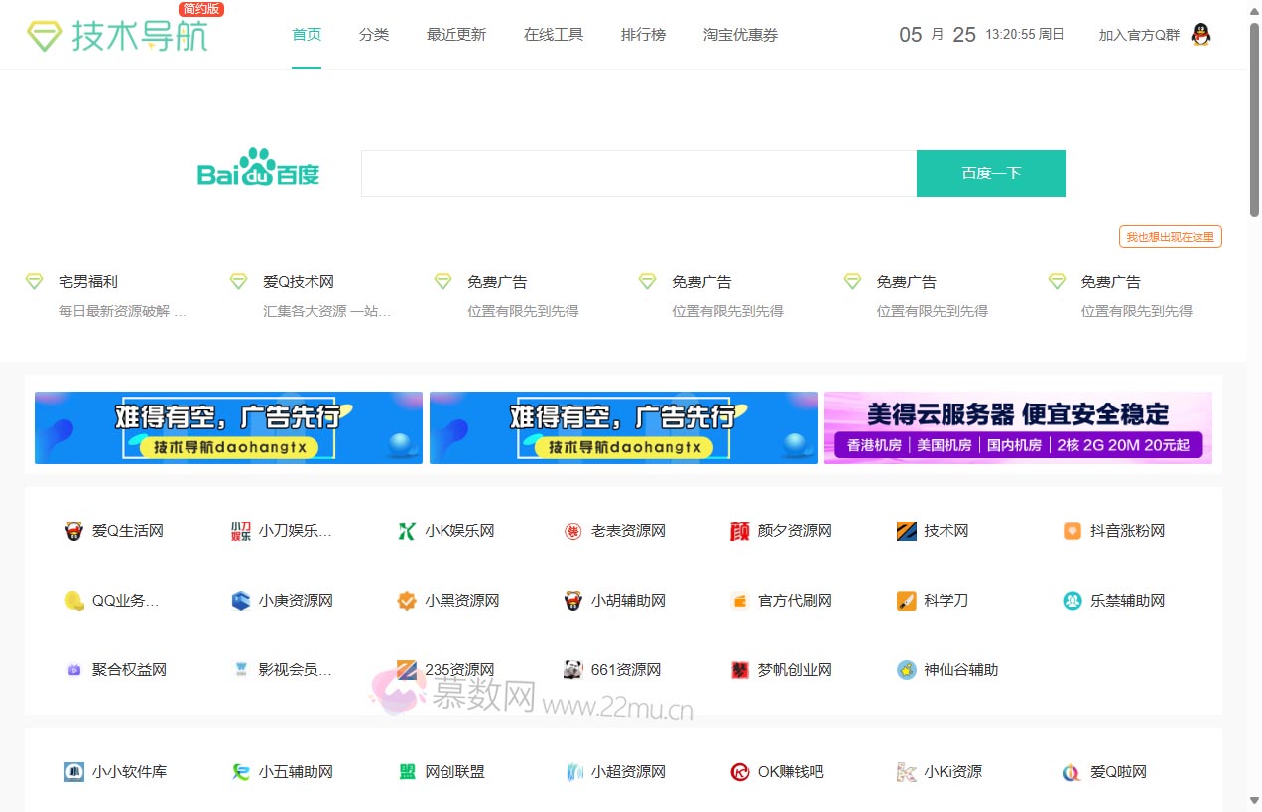The image size is (1262, 812).
Task: Switch to the 最近更新 tab
Action: 455,34
